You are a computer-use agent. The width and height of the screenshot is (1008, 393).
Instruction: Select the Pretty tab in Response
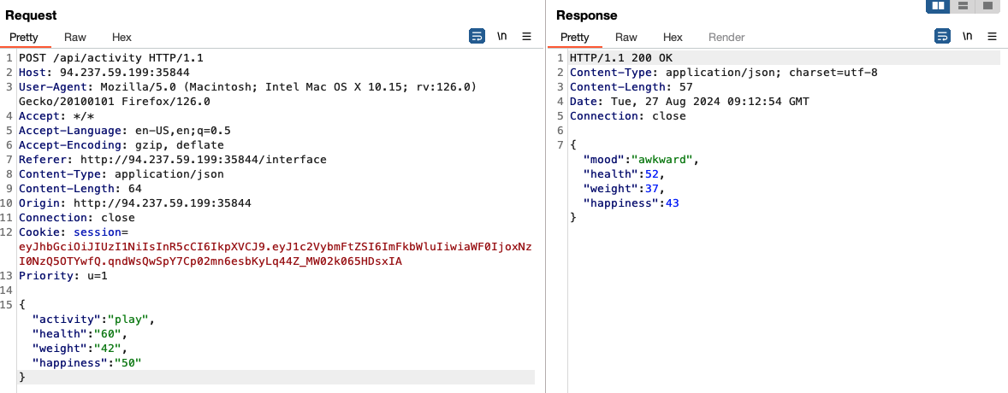pyautogui.click(x=575, y=38)
